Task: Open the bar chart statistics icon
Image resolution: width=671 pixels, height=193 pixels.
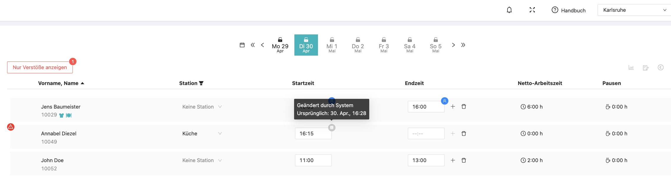Action: (x=631, y=68)
